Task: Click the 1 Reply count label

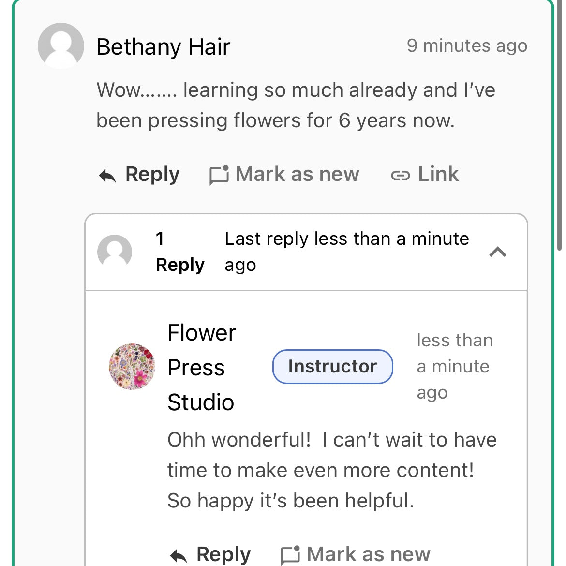Action: [x=180, y=252]
